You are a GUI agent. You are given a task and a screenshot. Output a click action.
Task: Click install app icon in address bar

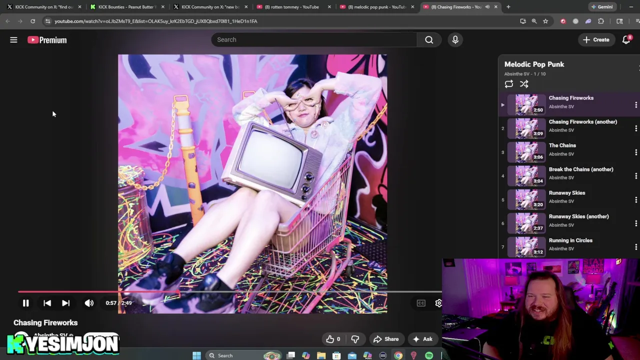pos(523,21)
